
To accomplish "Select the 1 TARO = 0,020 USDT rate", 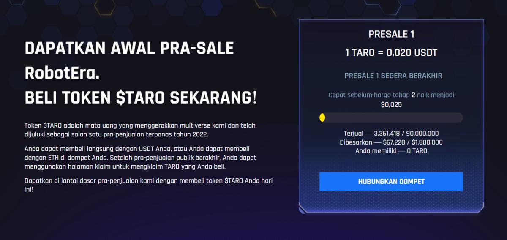I will pos(391,53).
